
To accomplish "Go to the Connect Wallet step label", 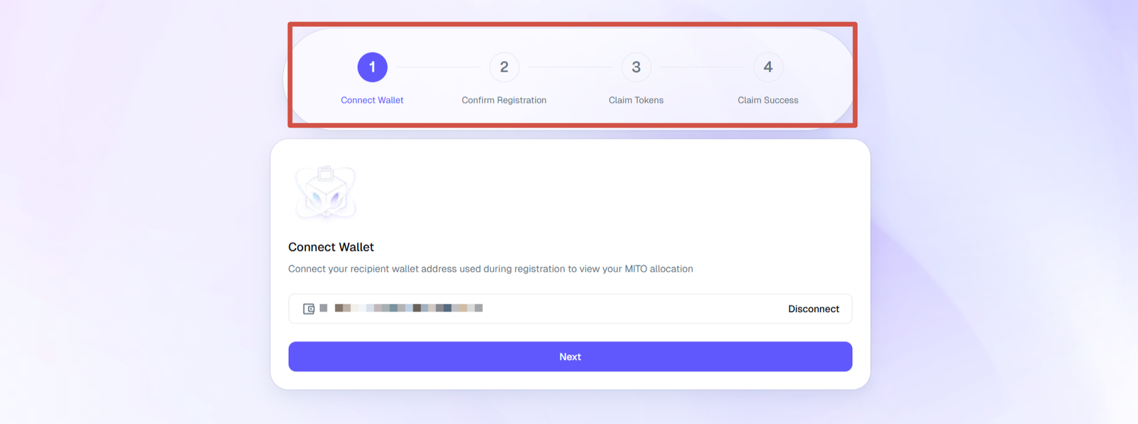I will [x=372, y=100].
